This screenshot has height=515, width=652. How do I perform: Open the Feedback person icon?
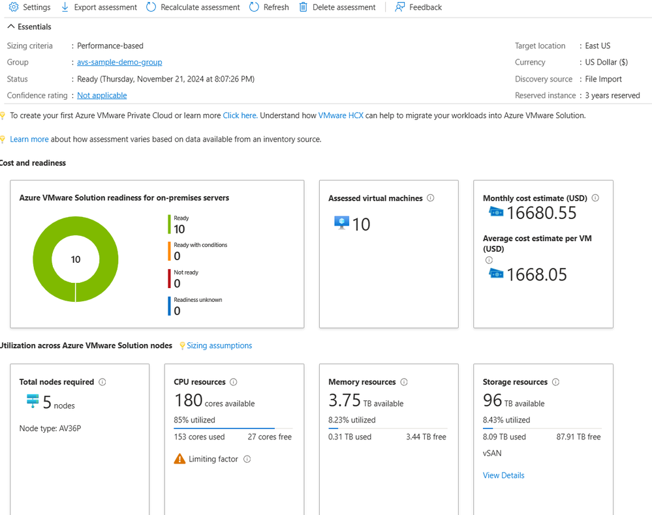click(399, 7)
